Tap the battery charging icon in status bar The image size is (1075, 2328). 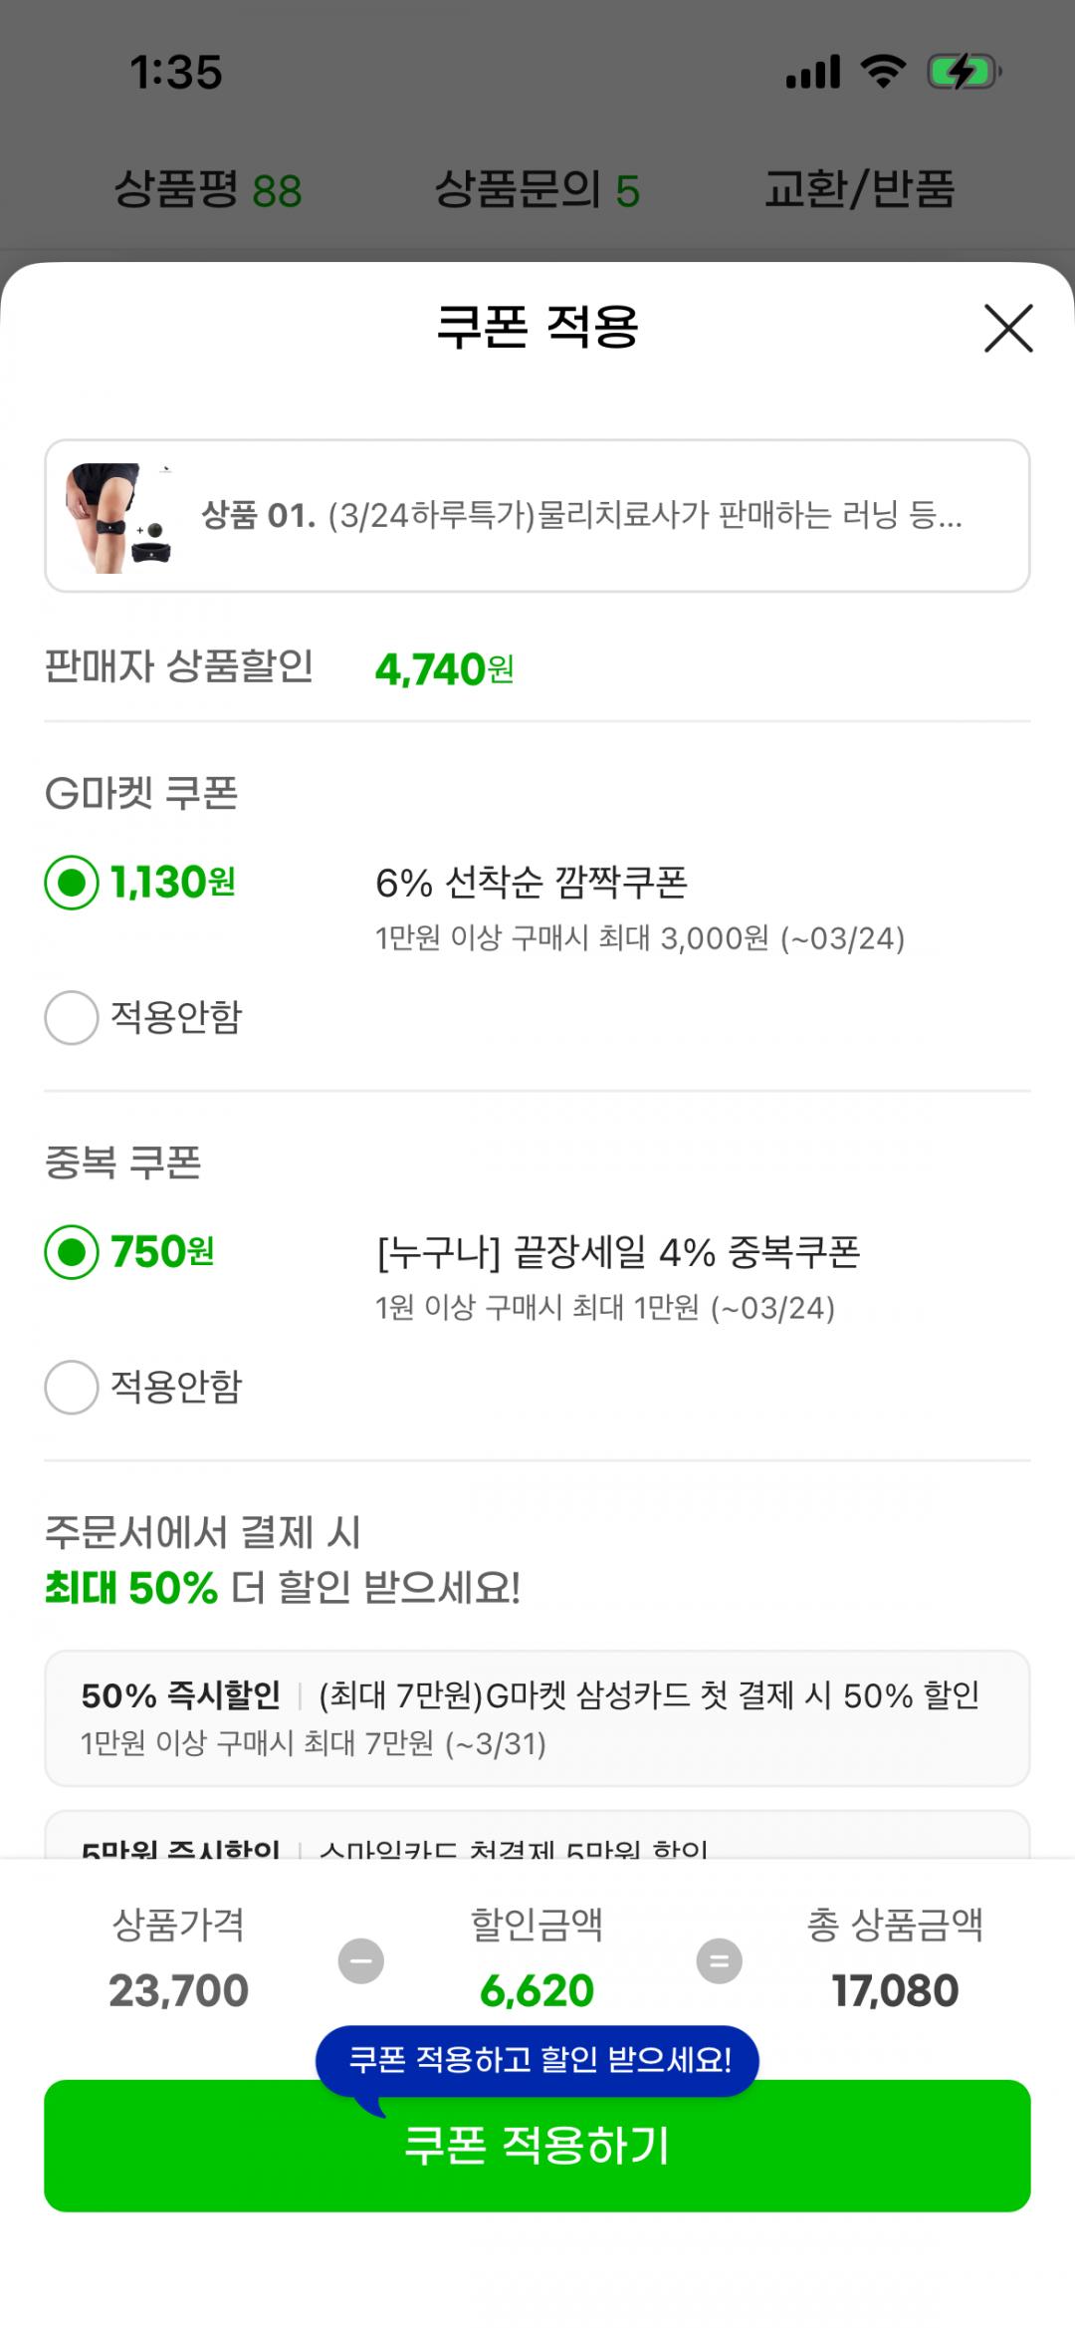(963, 72)
